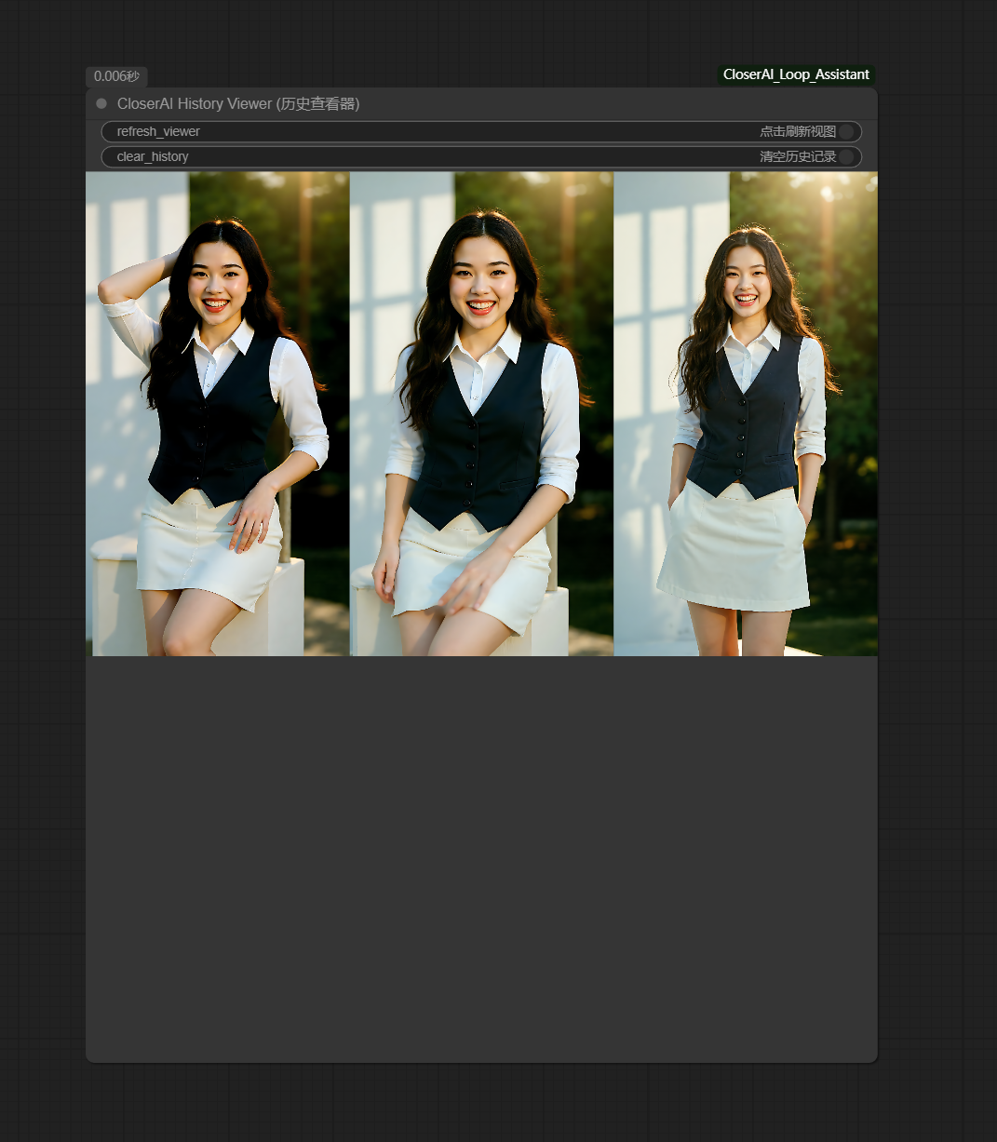Click the refresh_viewer button row
This screenshot has height=1142, width=997.
[481, 132]
